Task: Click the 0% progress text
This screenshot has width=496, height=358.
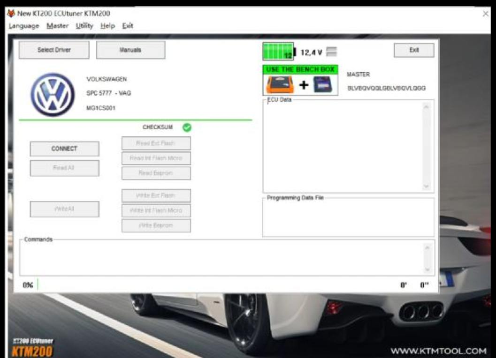Action: [x=28, y=285]
